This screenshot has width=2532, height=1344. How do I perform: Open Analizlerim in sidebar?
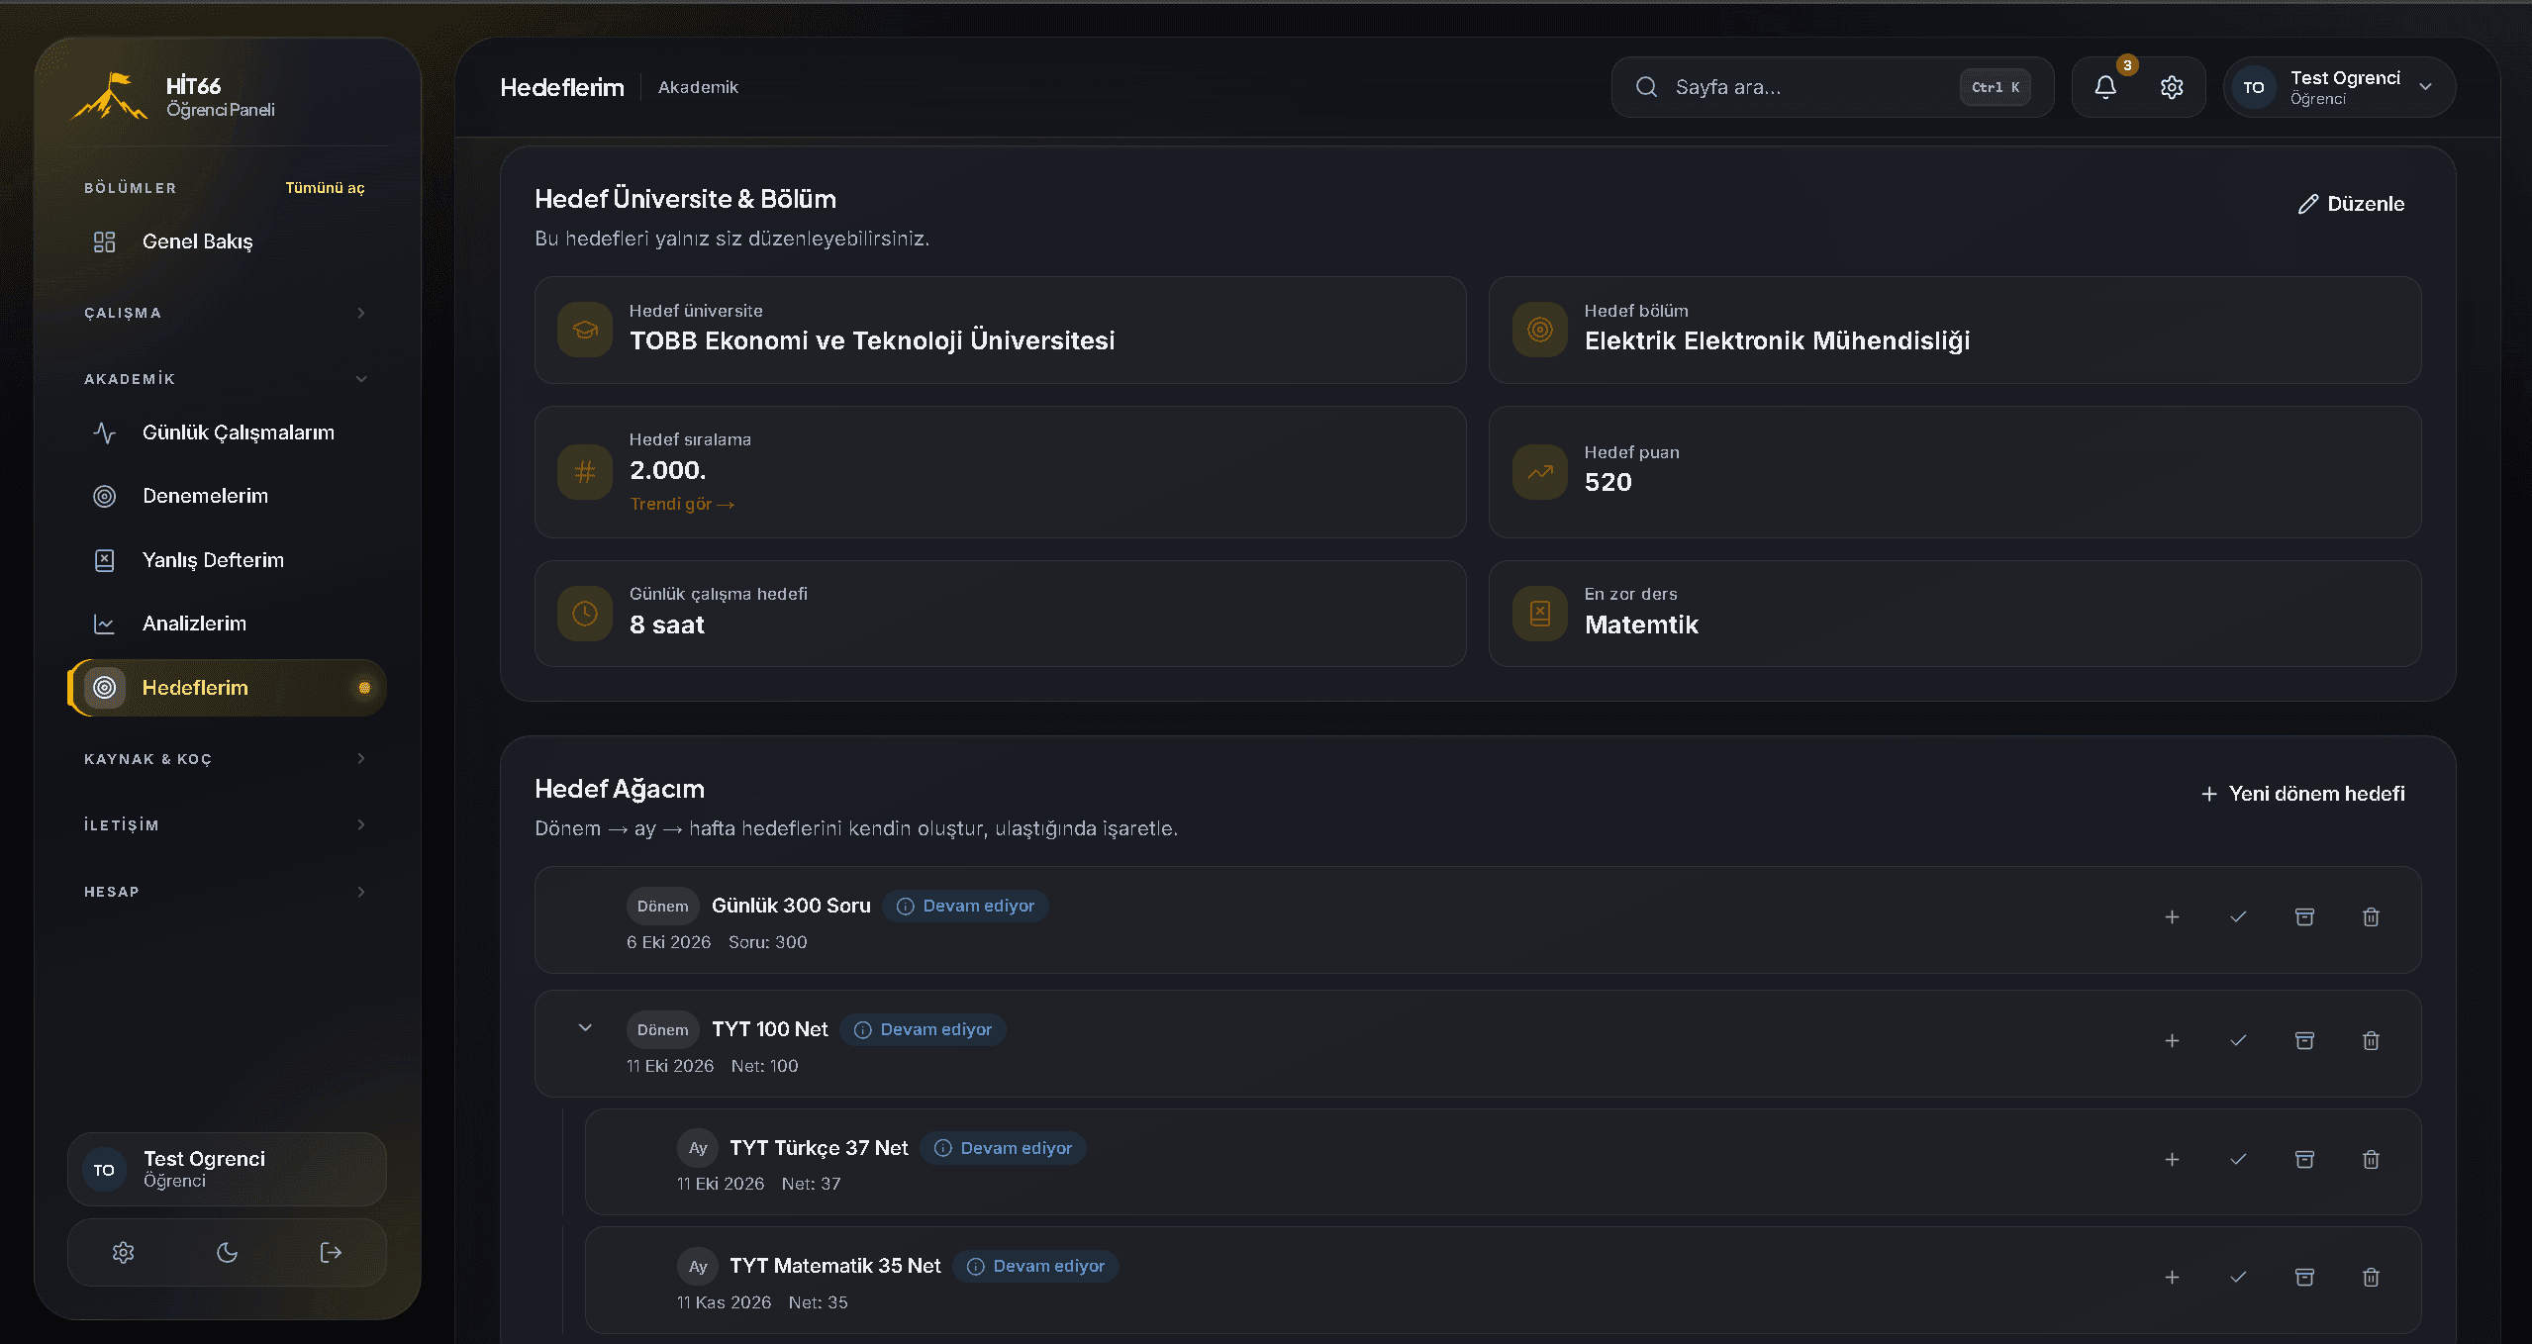(x=227, y=624)
